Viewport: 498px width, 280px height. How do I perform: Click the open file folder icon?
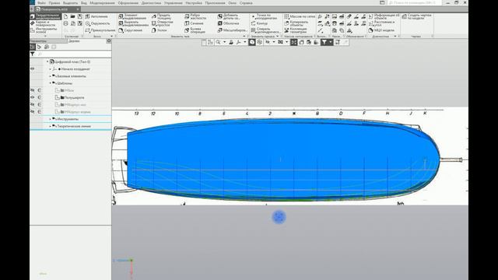72,16
